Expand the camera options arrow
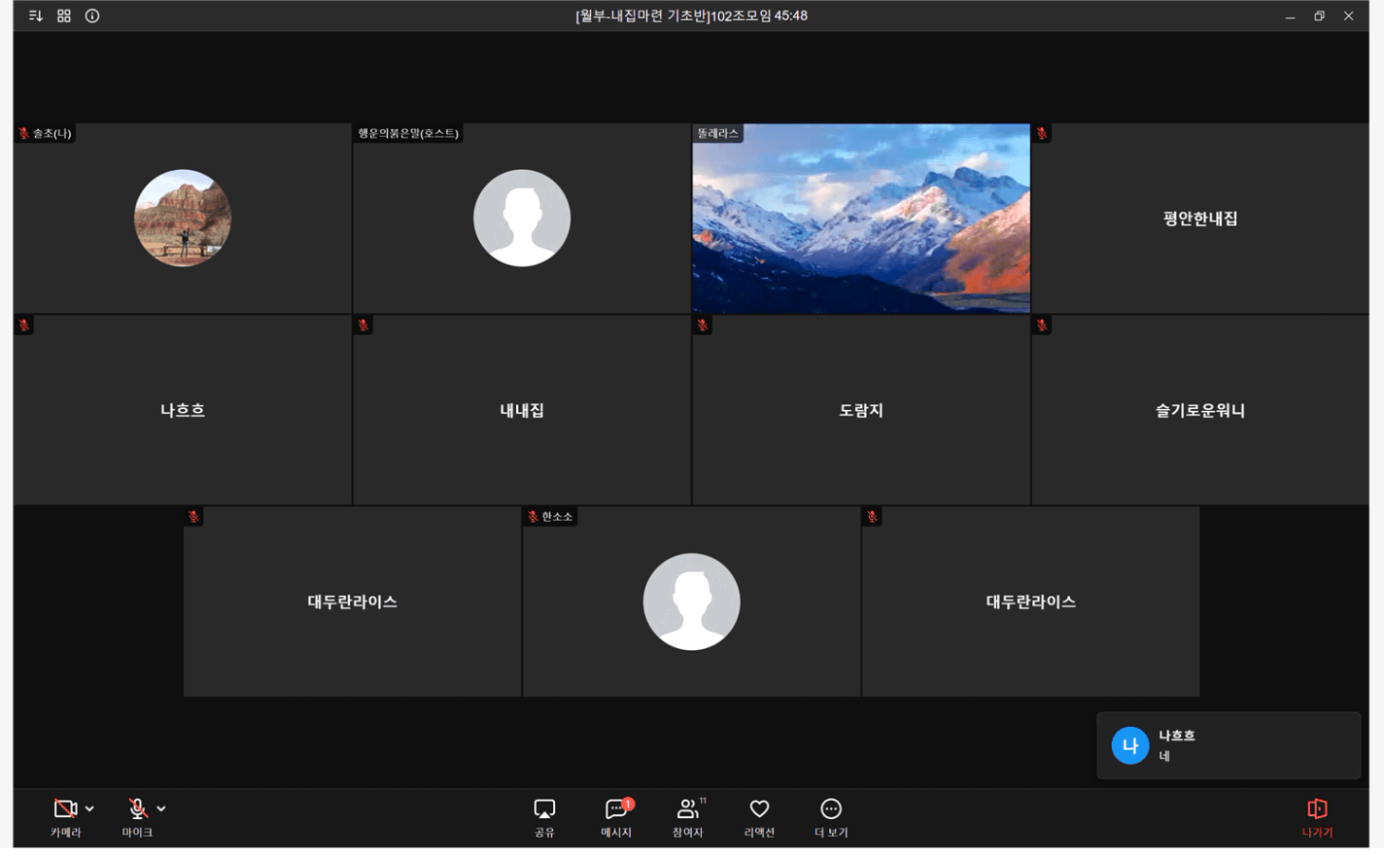The height and width of the screenshot is (856, 1384). (89, 808)
